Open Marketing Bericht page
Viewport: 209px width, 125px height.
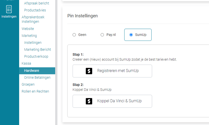pyautogui.click(x=37, y=50)
